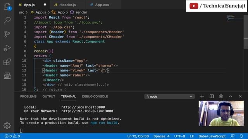The image size is (248, 139).
Task: Click on 'Header name="rahul"' line
Action: coord(66,75)
